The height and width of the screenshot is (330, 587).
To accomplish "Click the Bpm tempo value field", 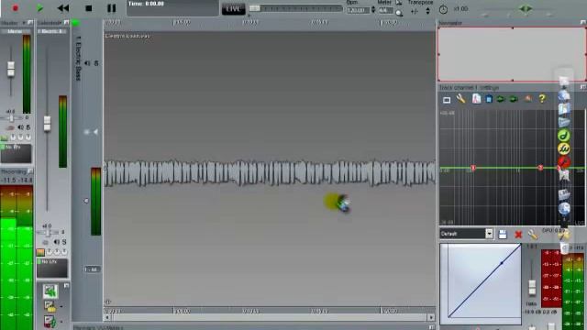I will click(x=359, y=10).
